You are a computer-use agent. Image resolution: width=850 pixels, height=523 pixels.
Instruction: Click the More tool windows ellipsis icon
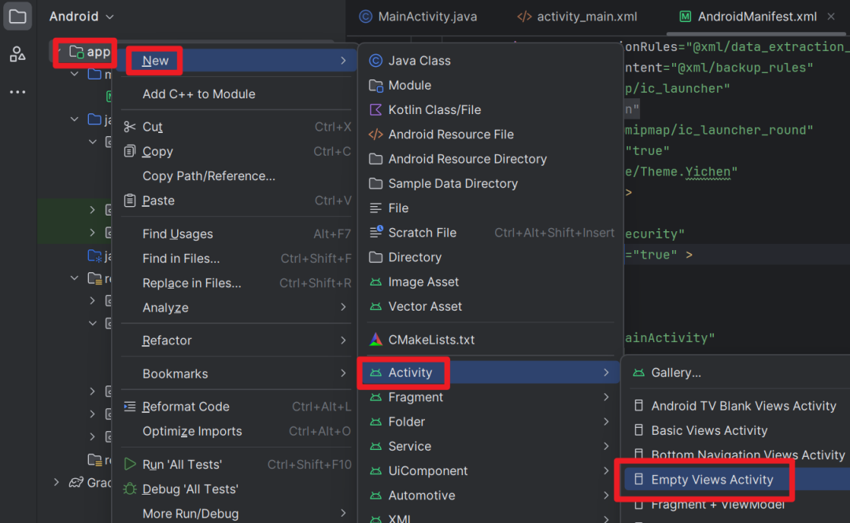[17, 92]
